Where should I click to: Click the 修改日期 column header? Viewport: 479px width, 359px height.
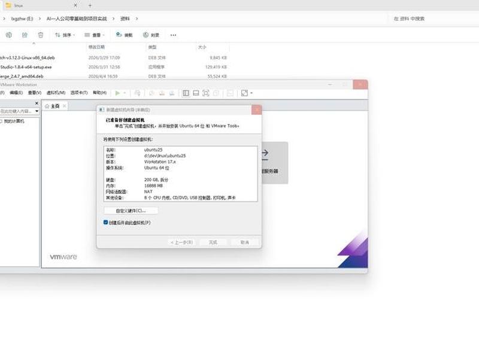[96, 47]
